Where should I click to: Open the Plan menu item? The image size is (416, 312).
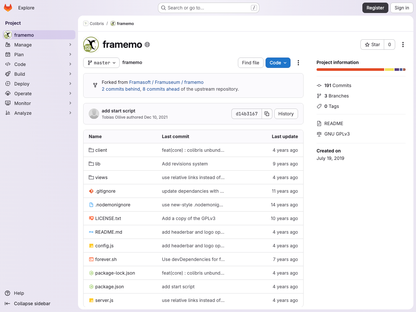tap(19, 54)
